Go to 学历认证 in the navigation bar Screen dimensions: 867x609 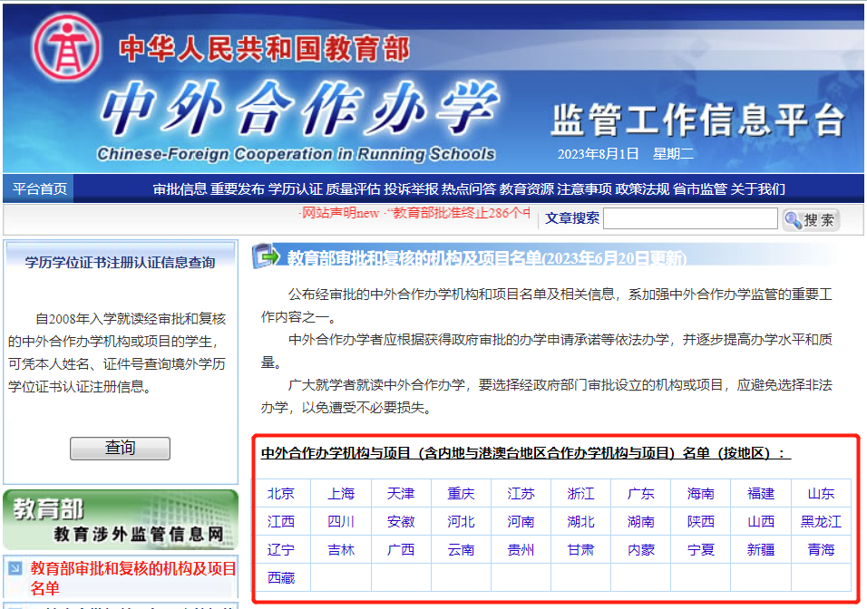coord(296,189)
